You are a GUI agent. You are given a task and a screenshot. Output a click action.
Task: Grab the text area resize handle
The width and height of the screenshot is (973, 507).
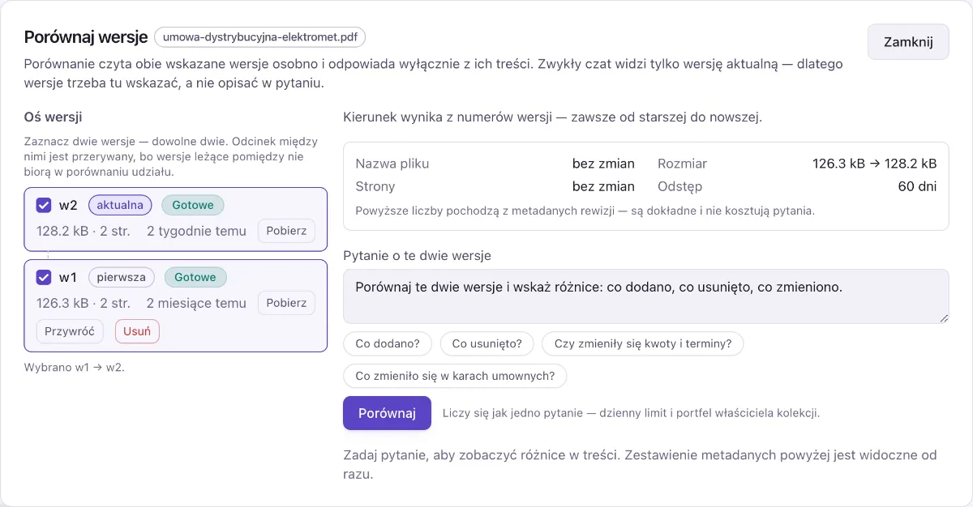click(x=944, y=319)
